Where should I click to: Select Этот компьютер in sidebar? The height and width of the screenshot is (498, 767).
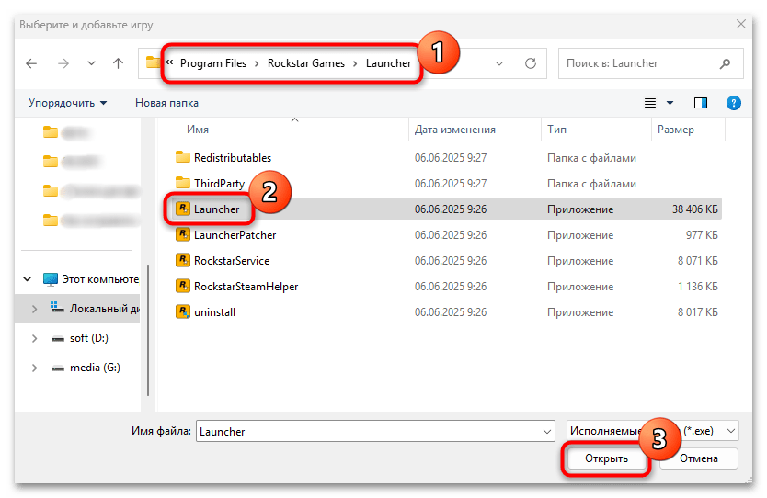(x=91, y=279)
